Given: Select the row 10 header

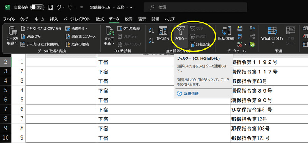Looking at the screenshot, I should click(5, 138).
